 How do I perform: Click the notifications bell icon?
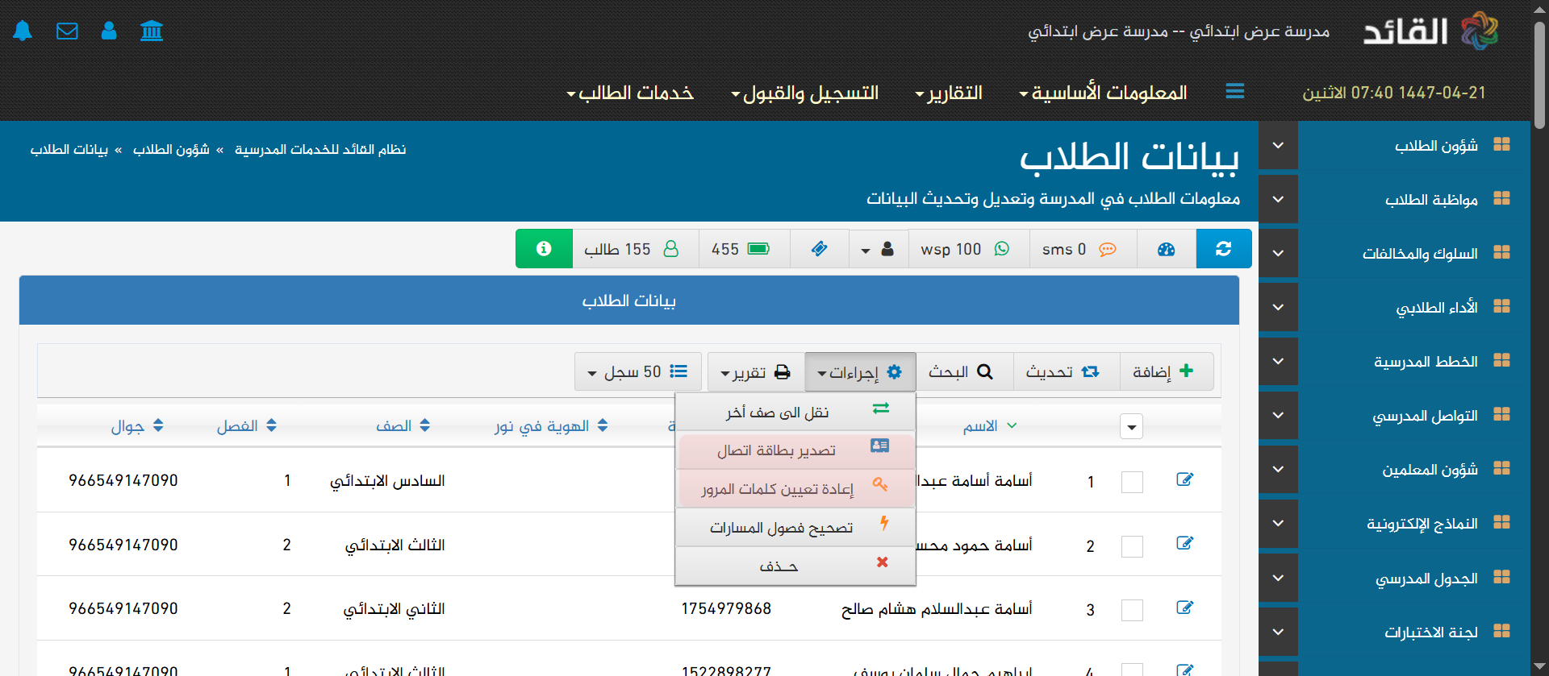[x=23, y=31]
